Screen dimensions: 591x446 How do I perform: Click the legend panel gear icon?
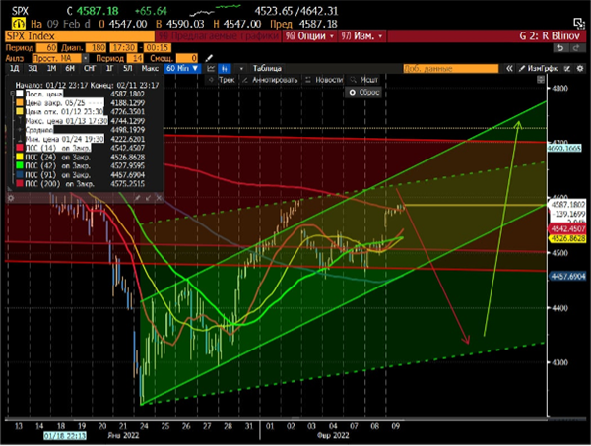[x=11, y=197]
